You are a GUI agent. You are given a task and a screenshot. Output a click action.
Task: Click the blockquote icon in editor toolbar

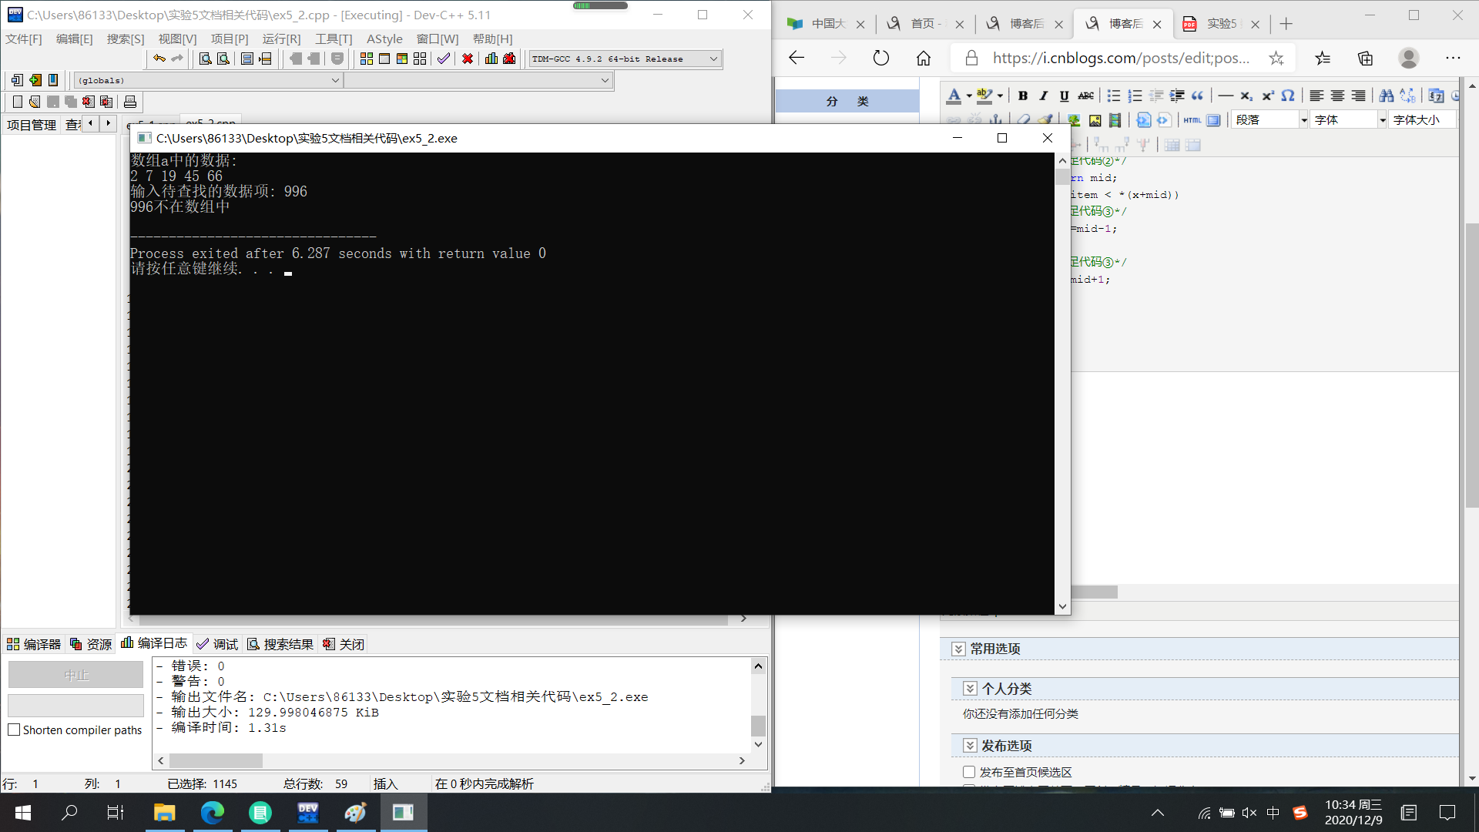point(1197,96)
